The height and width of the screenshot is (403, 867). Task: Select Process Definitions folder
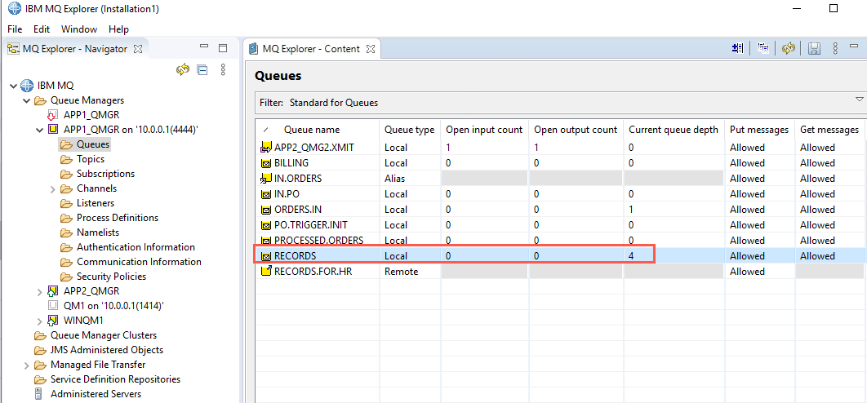coord(118,218)
